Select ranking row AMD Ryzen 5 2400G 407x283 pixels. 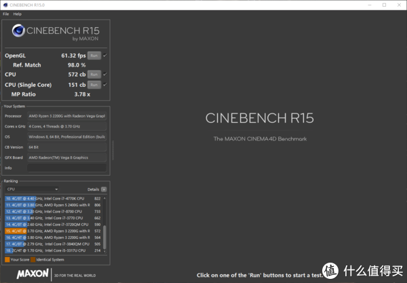pos(54,205)
